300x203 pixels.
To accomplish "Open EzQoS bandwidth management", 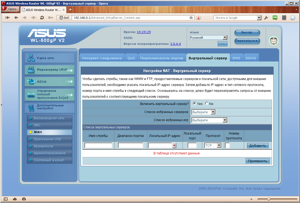I will (49, 95).
